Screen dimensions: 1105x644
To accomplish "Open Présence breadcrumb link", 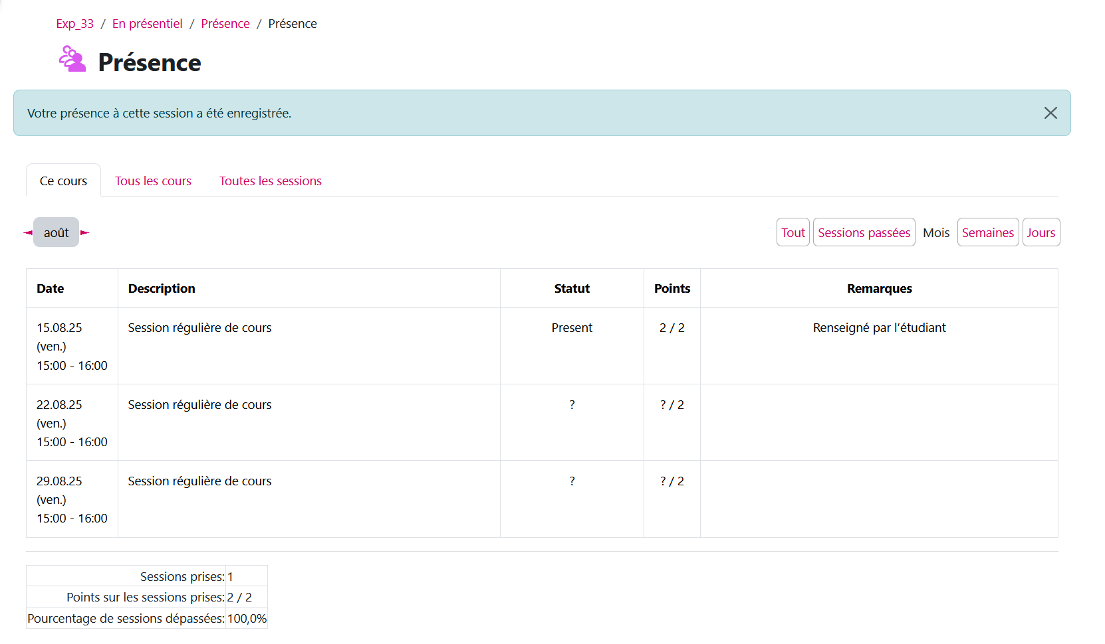I will coord(225,24).
